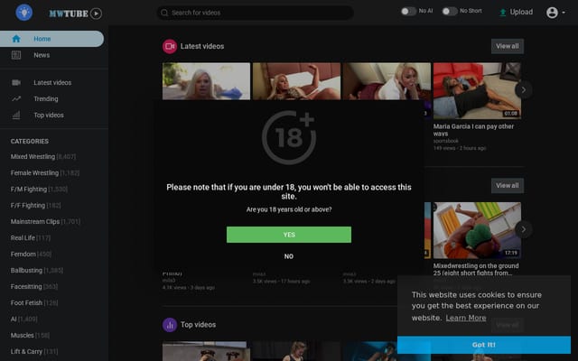The image size is (578, 361).
Task: Toggle the No AI switch
Action: pos(408,11)
